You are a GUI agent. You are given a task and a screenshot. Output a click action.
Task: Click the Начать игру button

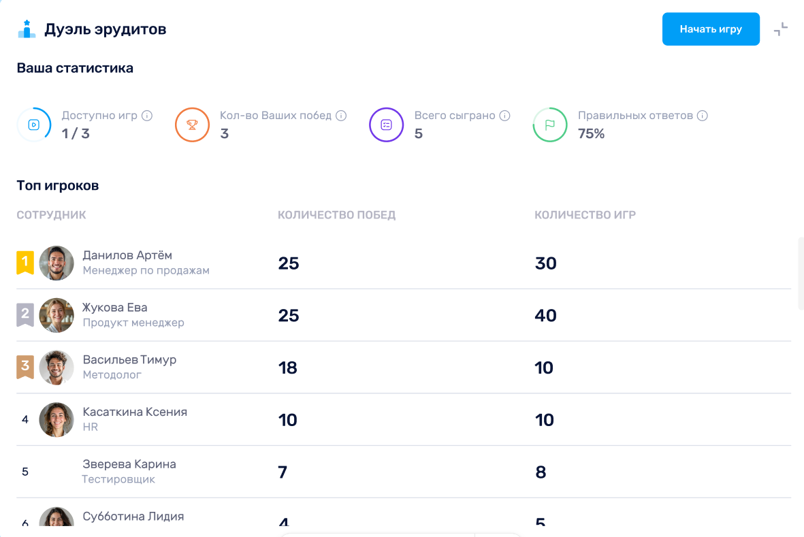(711, 29)
